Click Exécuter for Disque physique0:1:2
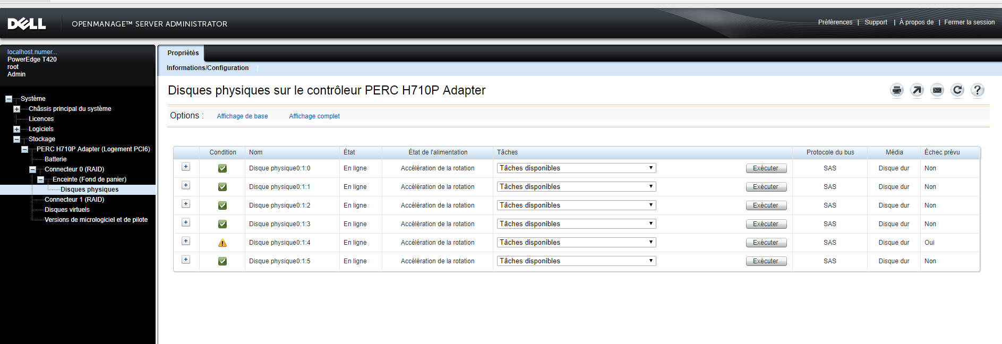Viewport: 1002px width, 344px height. click(x=766, y=205)
